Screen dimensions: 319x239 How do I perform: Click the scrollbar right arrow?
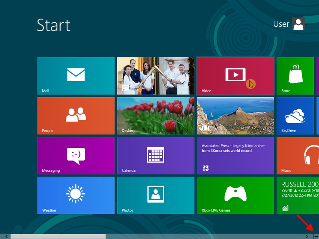point(306,236)
